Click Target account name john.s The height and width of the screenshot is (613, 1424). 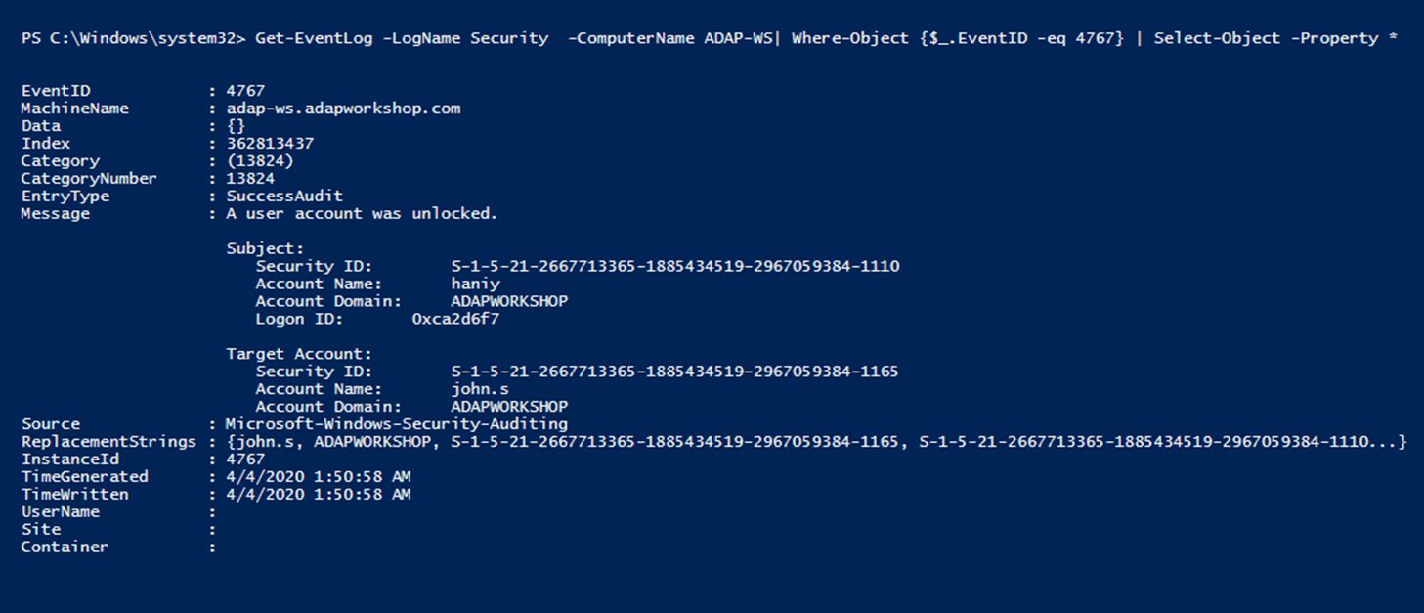tap(479, 389)
